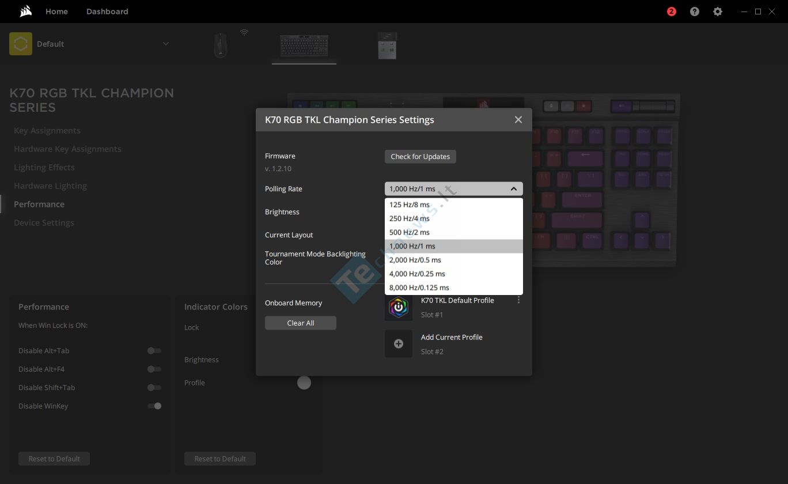Viewport: 788px width, 484px height.
Task: Choose 2,000 Hz/0.5 ms polling rate
Action: click(454, 260)
